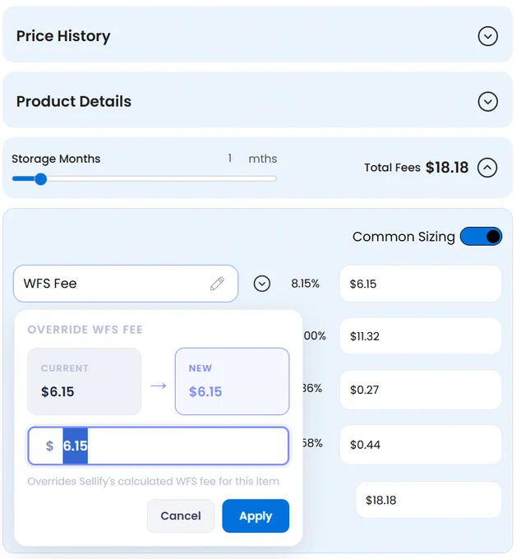Click the pencil edit icon on WFS Fee

217,284
